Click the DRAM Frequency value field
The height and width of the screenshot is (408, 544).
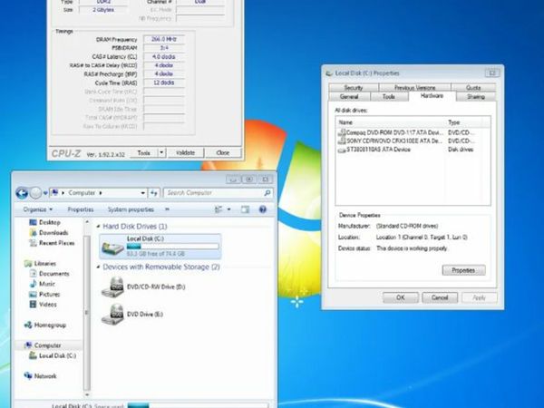[164, 39]
